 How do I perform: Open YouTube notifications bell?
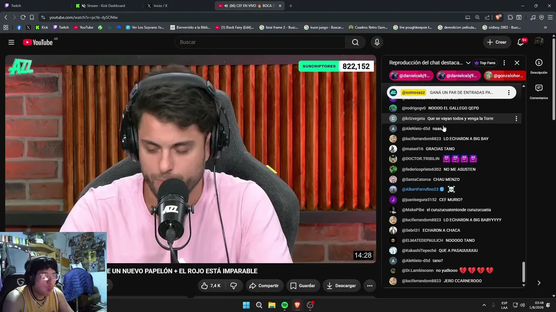coord(521,42)
